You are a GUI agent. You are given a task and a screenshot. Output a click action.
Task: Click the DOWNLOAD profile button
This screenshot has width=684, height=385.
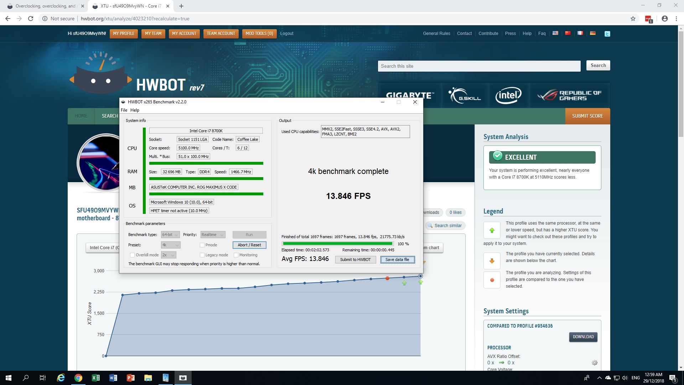point(583,337)
